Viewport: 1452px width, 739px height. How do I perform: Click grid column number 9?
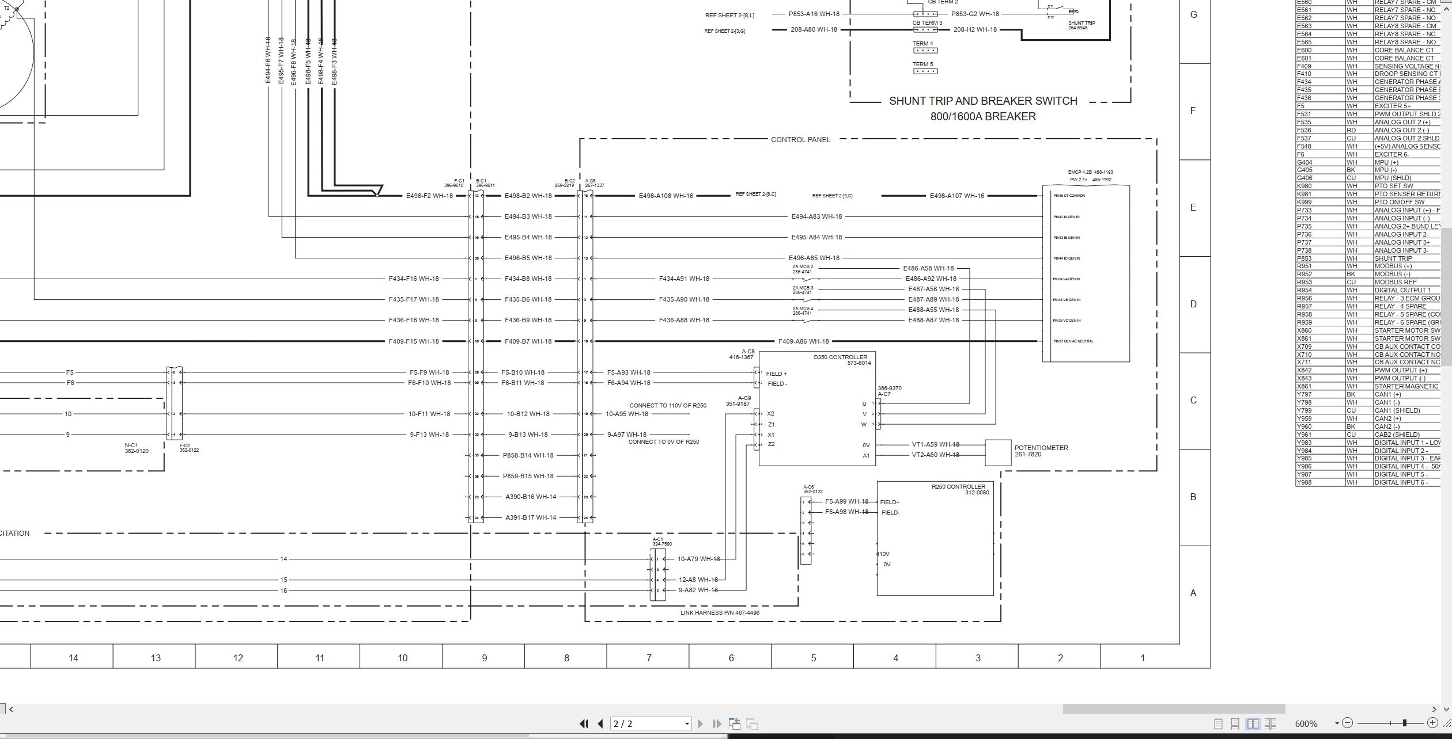(484, 658)
